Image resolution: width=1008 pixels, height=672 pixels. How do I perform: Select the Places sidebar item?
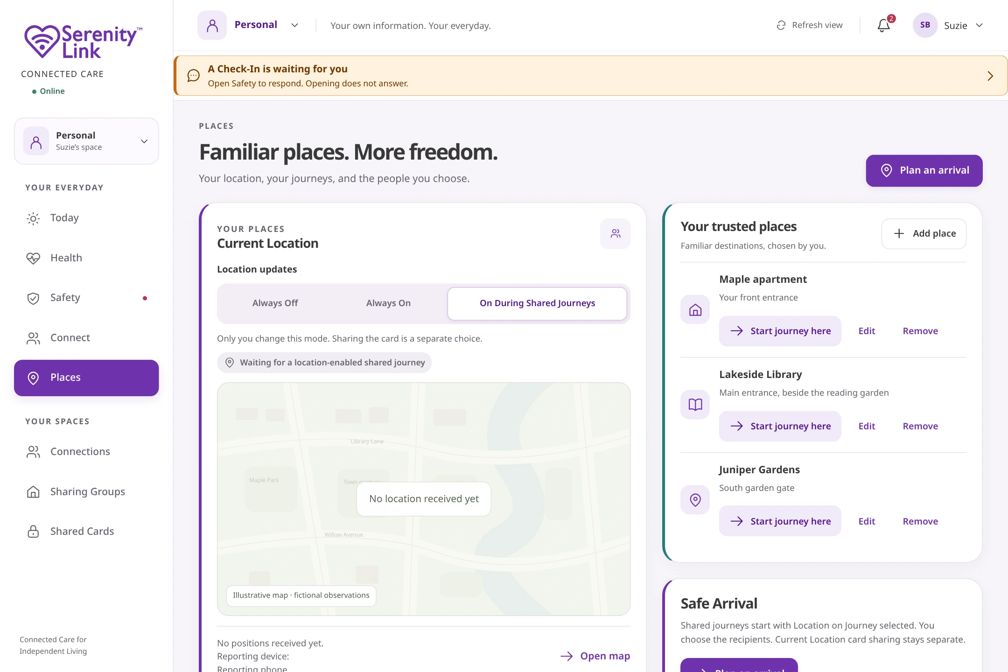click(86, 378)
